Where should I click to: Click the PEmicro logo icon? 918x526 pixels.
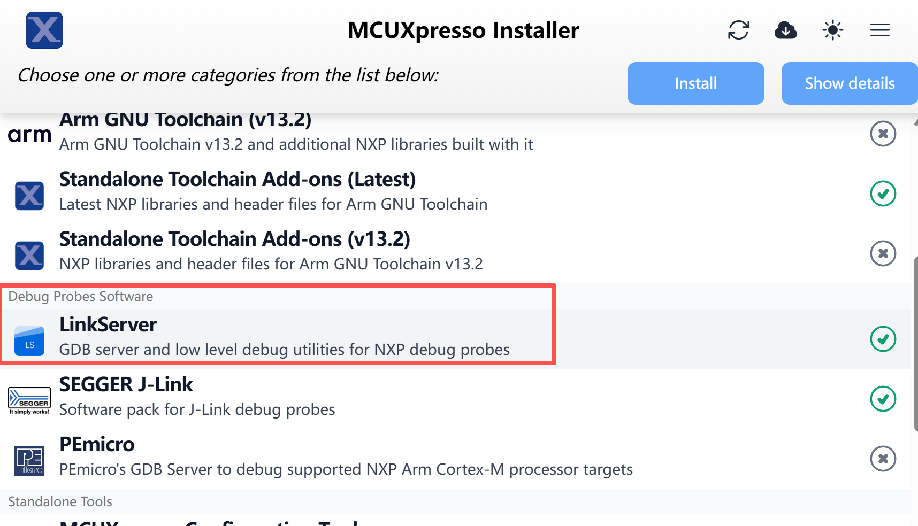(29, 461)
